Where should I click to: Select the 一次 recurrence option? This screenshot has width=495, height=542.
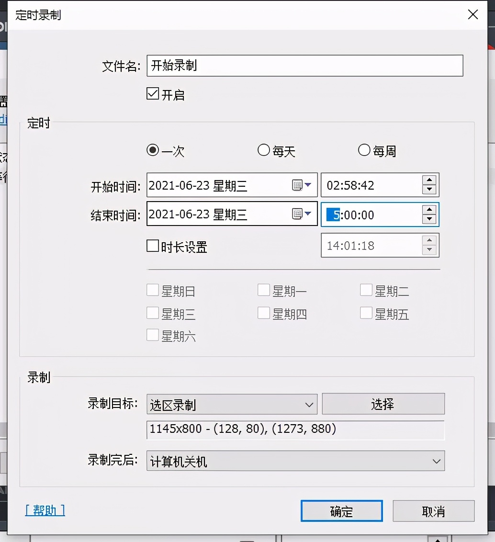pos(152,150)
